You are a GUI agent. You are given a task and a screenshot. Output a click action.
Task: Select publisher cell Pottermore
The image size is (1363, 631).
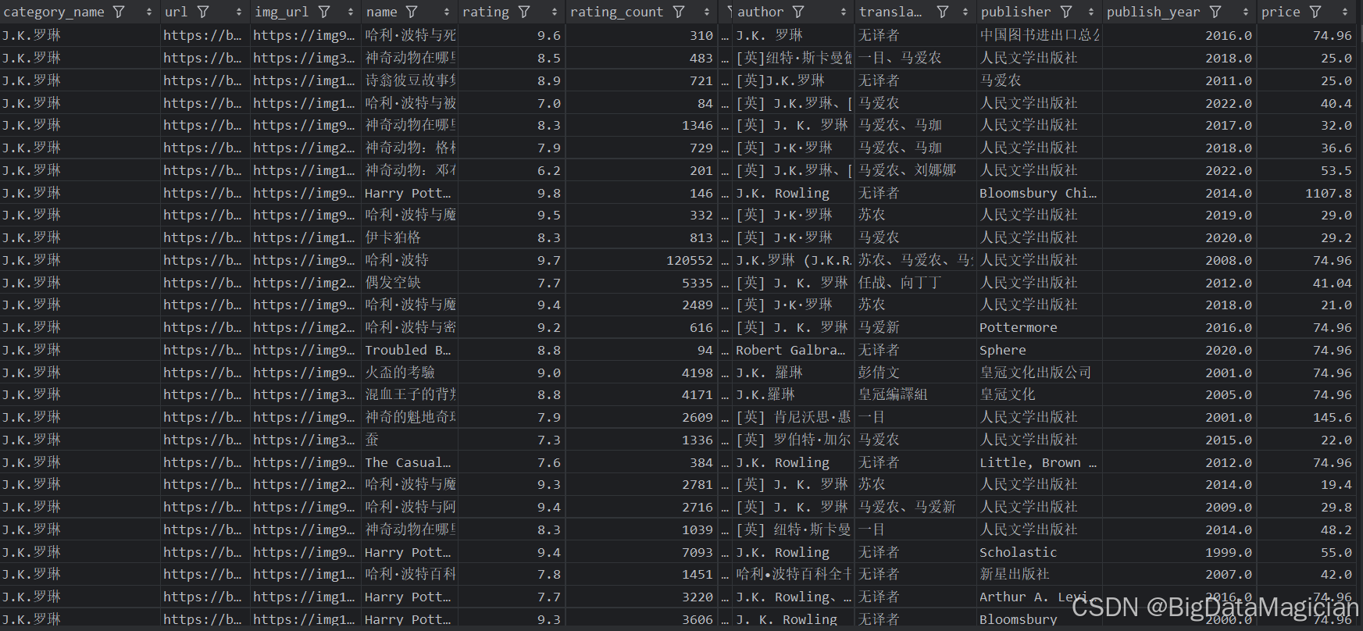pyautogui.click(x=1019, y=327)
